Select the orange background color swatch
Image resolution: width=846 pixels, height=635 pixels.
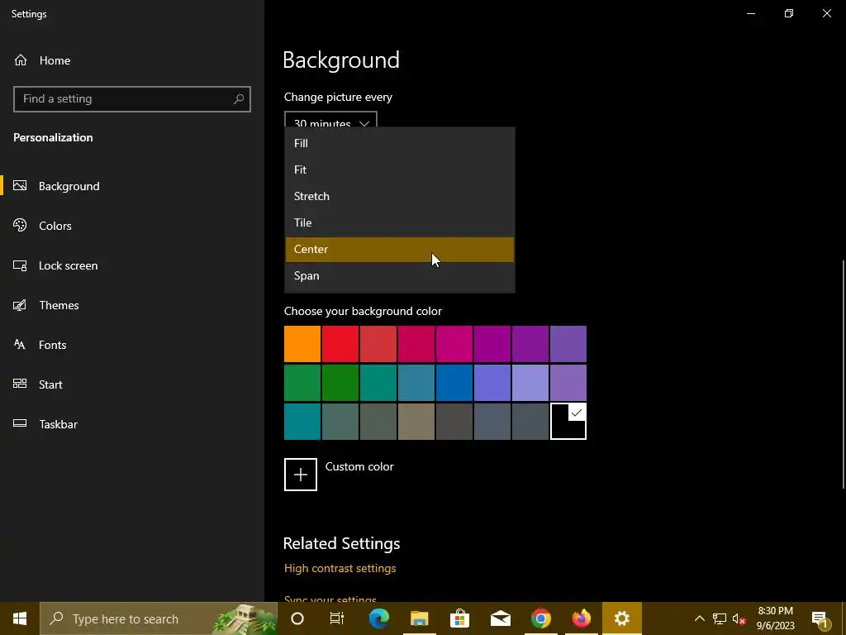[302, 344]
